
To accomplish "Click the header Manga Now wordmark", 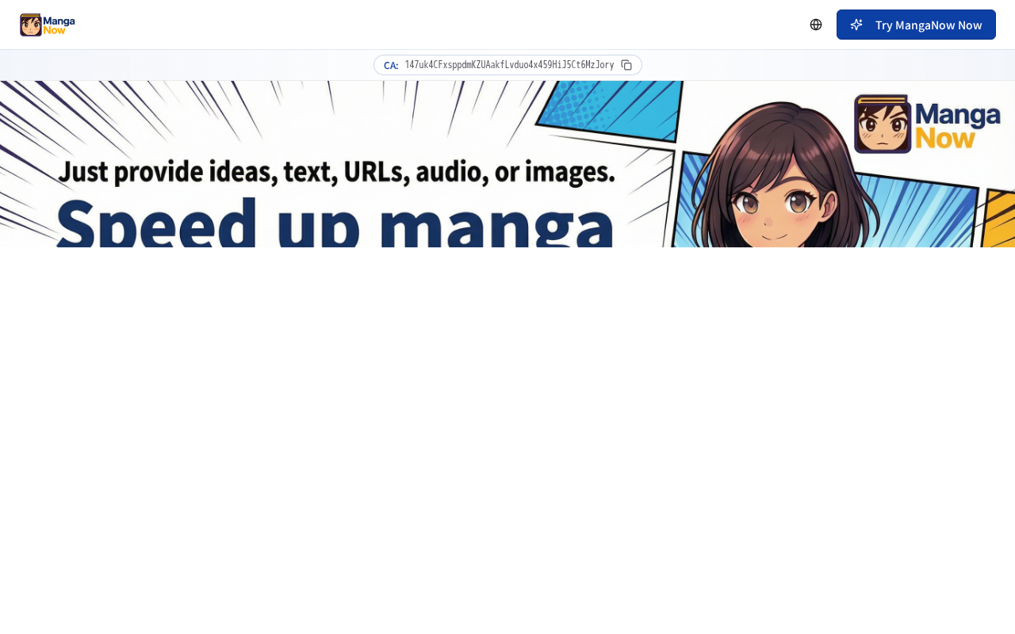I will [59, 25].
